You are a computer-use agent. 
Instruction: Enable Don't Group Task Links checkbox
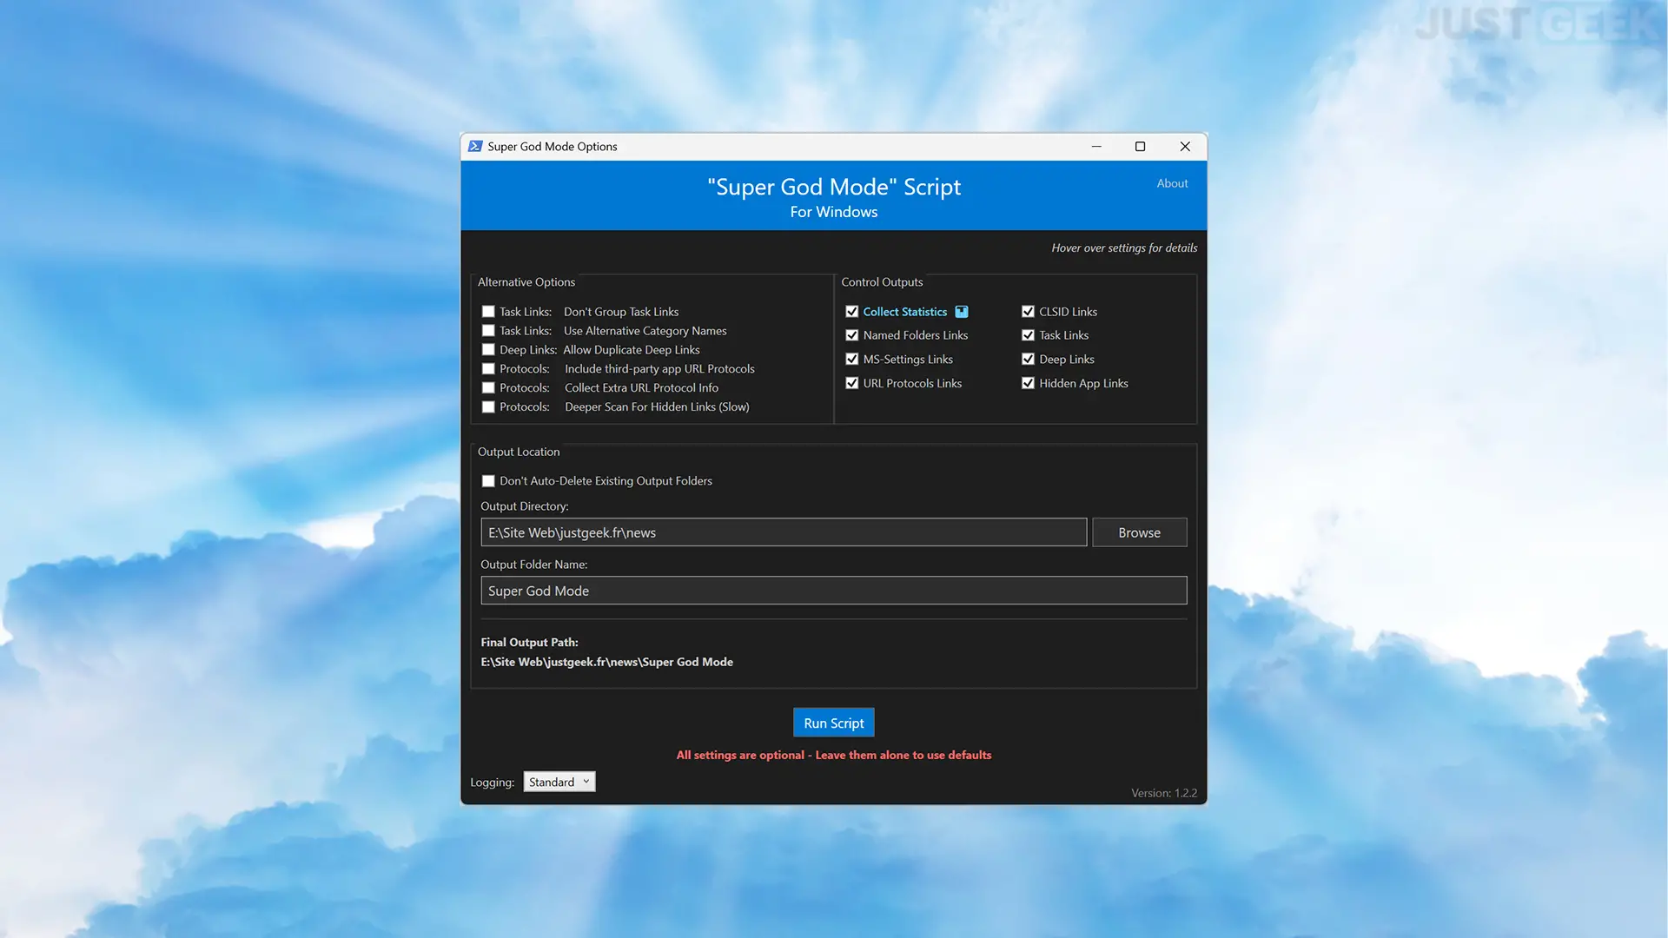pos(488,312)
